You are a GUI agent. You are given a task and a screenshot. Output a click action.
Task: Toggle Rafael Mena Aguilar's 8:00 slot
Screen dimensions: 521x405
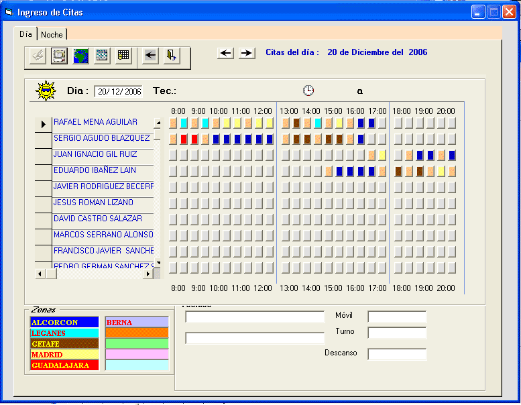click(x=173, y=123)
